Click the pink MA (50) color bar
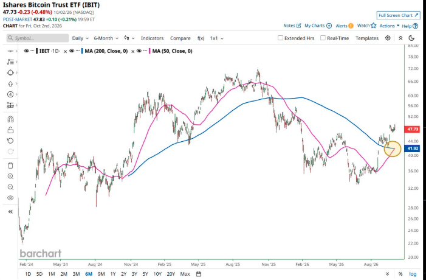 click(x=149, y=51)
